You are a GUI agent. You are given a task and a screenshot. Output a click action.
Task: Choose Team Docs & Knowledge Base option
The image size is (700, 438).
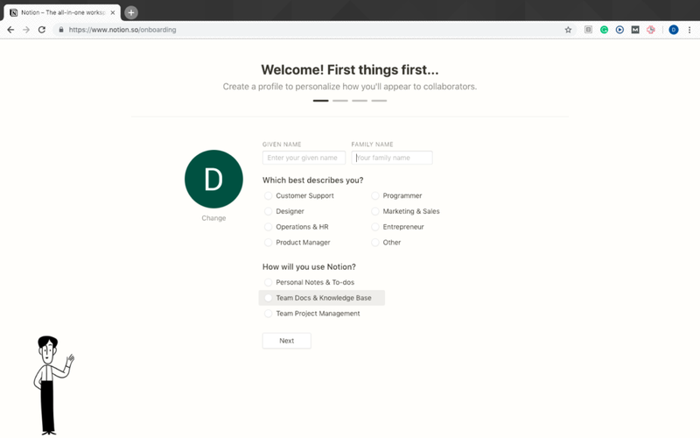pos(321,298)
